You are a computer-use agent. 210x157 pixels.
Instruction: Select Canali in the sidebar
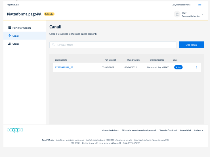(16, 36)
